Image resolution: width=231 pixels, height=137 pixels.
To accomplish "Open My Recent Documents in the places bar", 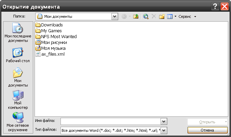I will pyautogui.click(x=18, y=33).
